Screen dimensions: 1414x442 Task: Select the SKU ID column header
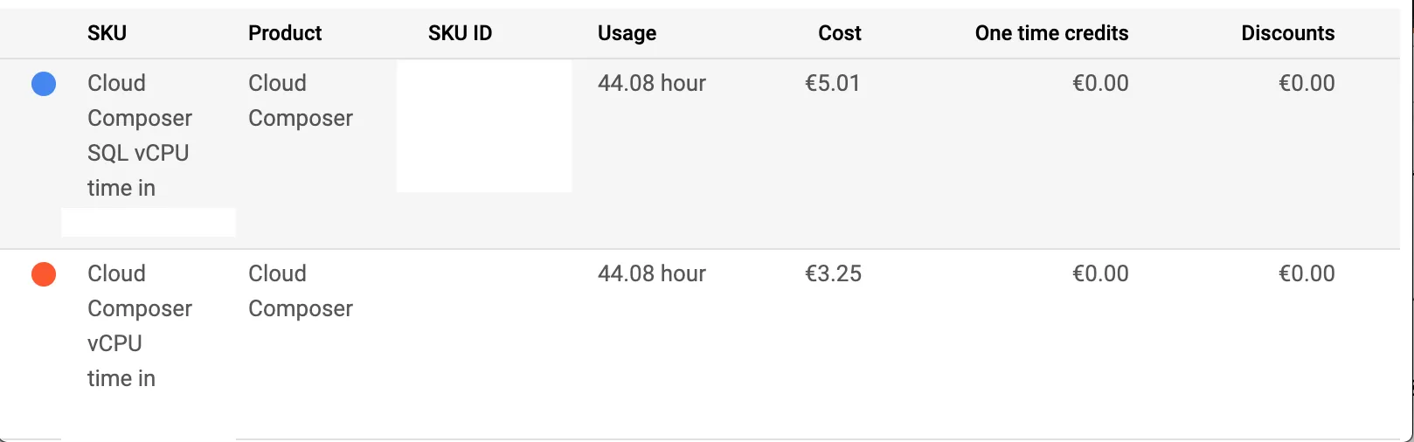(x=460, y=33)
